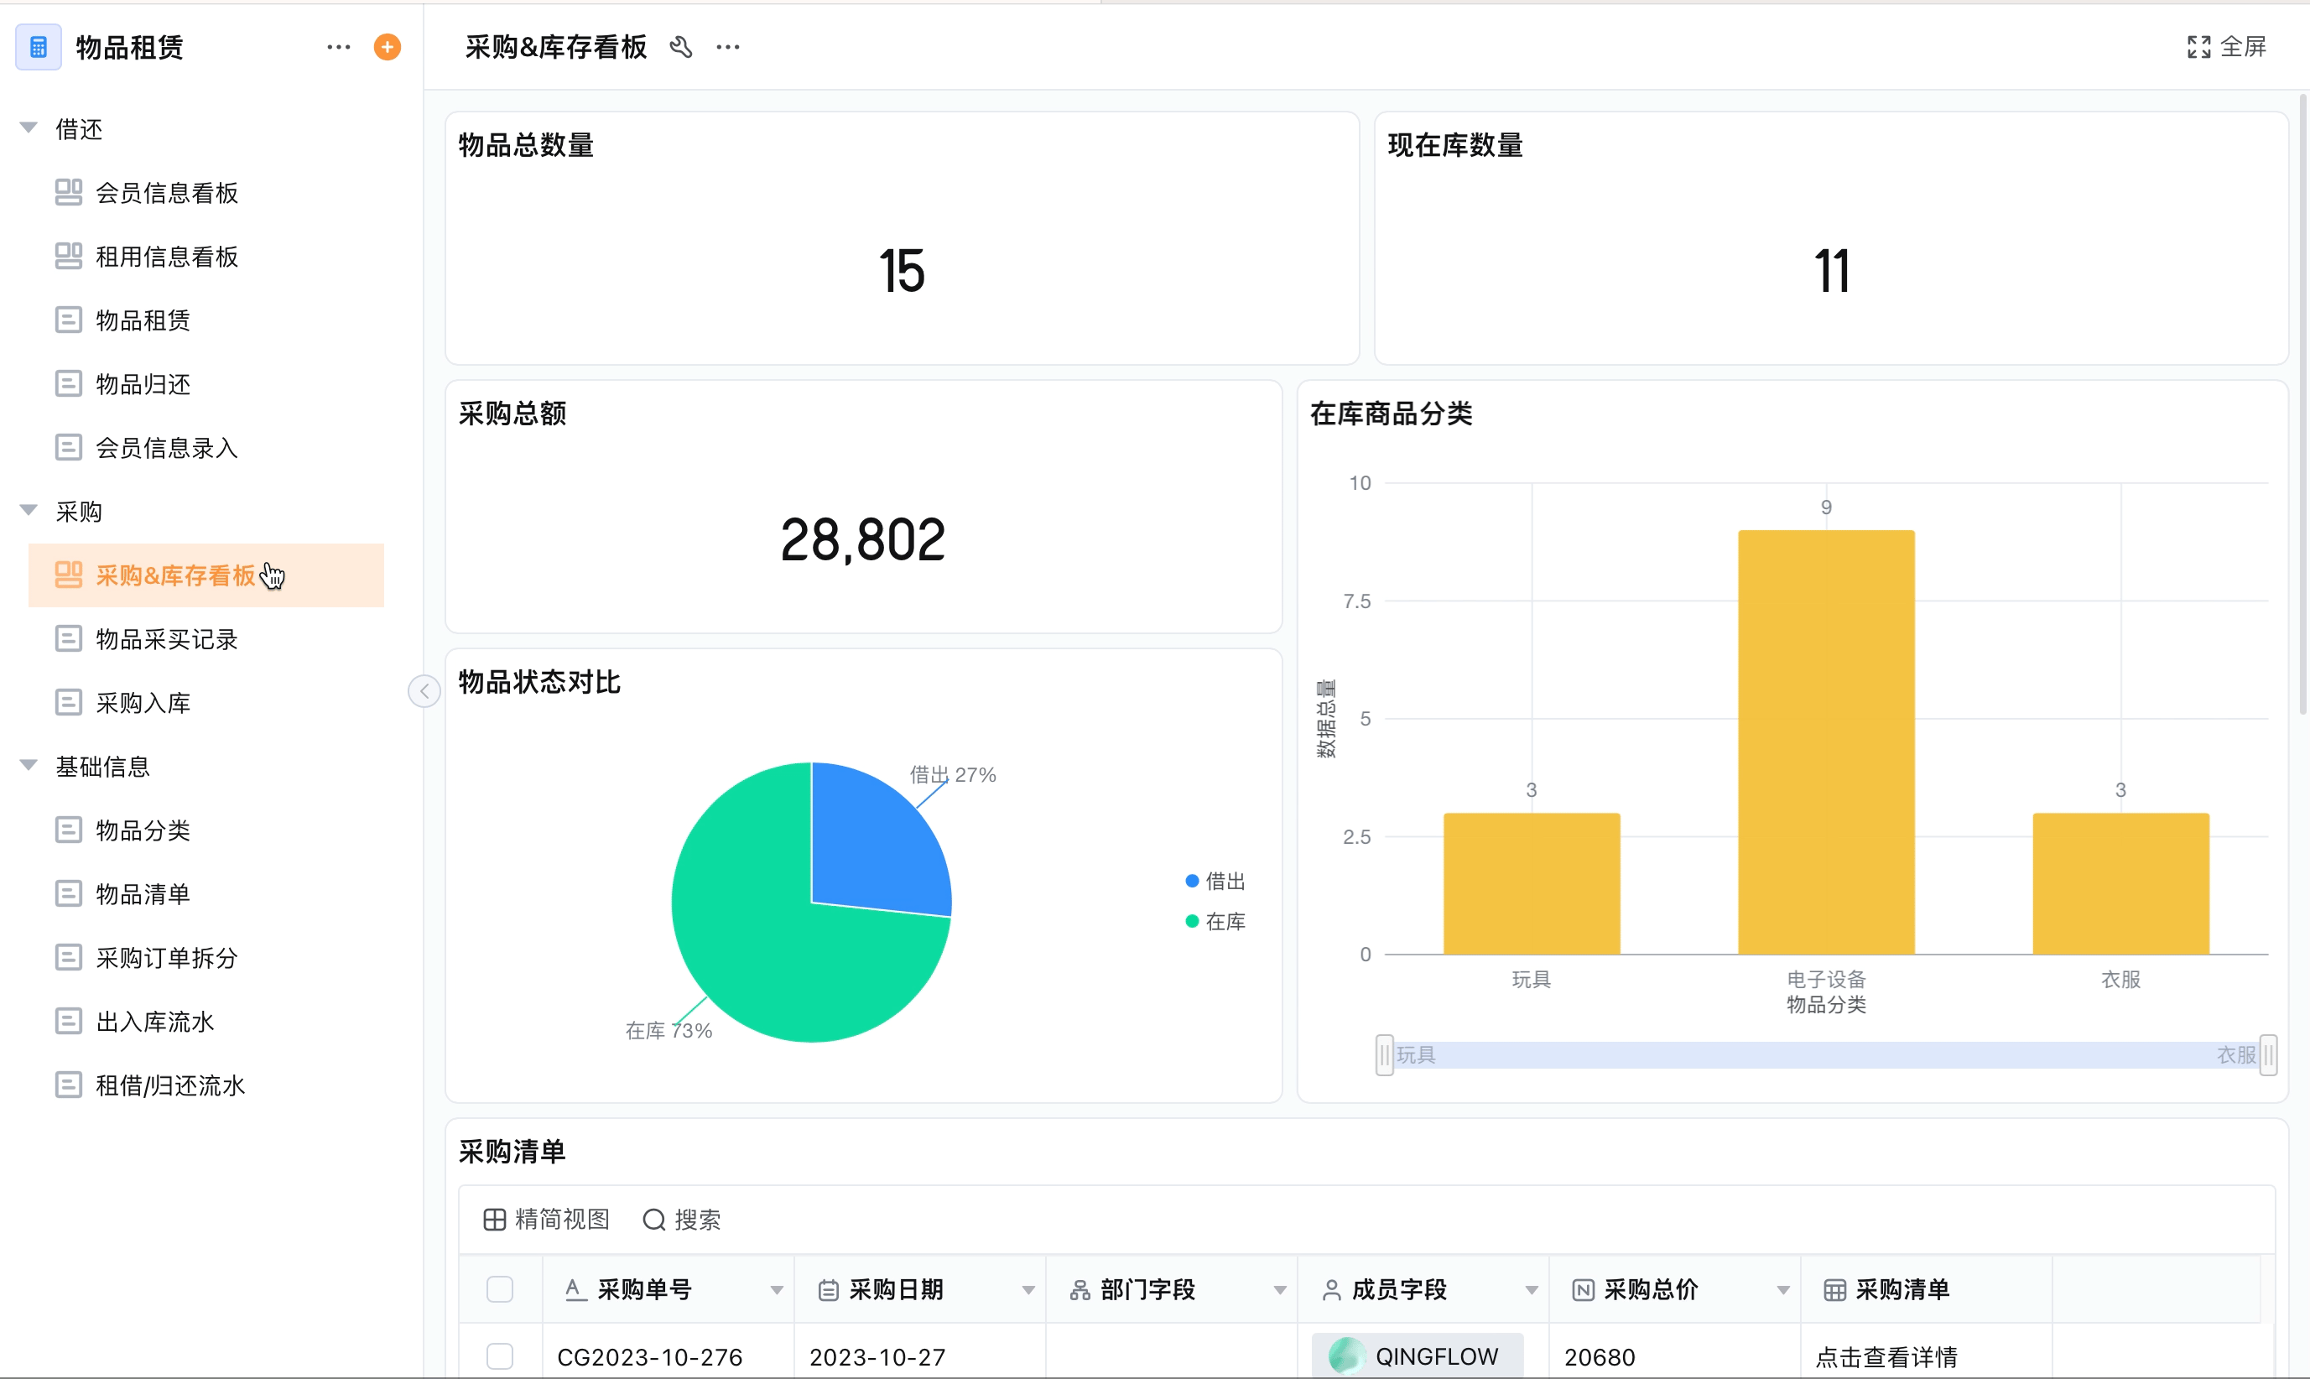The image size is (2310, 1379).
Task: Click the 全屏 fullscreen button
Action: [2226, 47]
